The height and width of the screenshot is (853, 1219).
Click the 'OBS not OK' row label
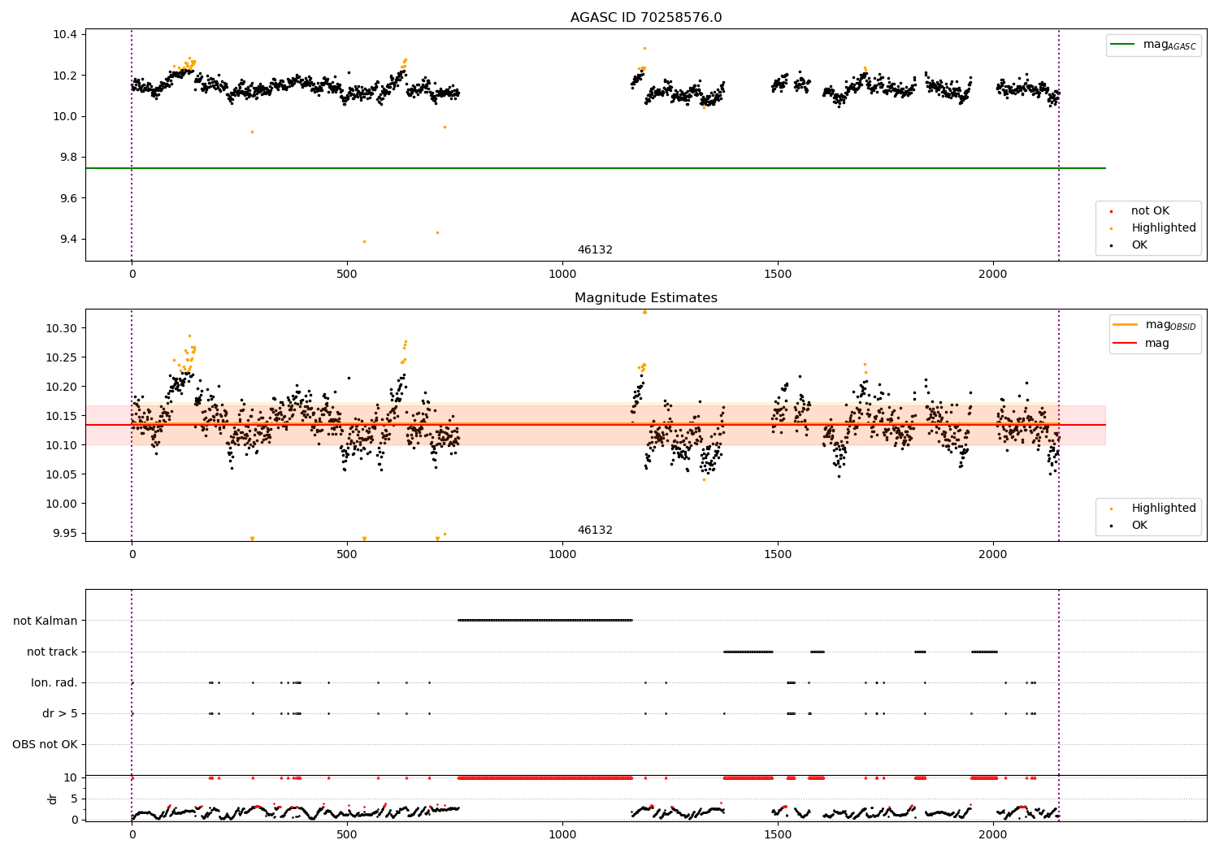click(45, 745)
